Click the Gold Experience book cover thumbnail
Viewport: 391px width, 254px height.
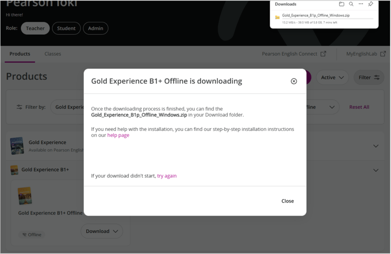(17, 146)
